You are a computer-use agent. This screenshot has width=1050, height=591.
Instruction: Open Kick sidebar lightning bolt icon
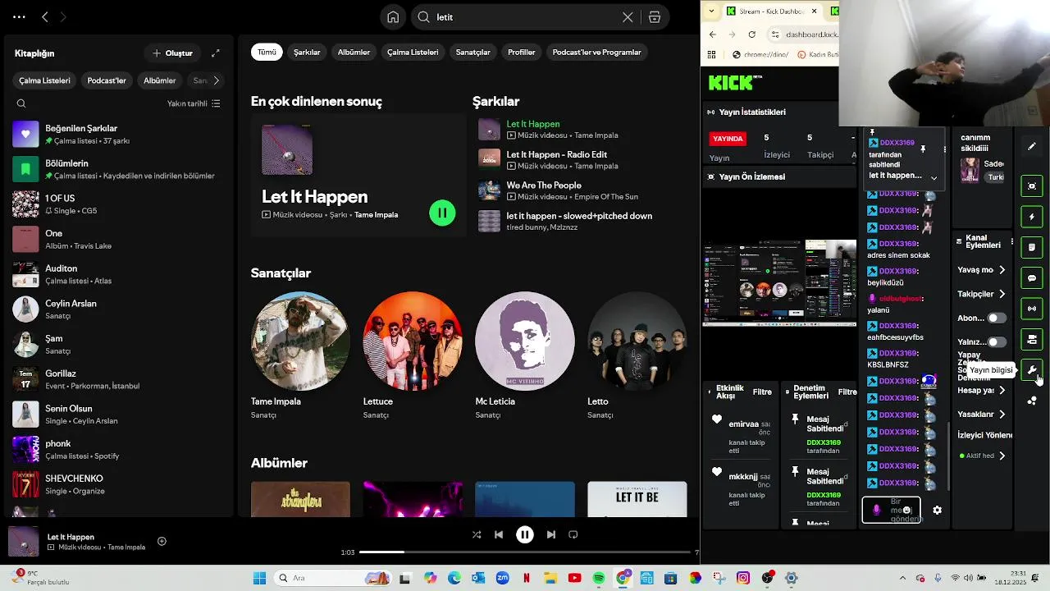[1032, 217]
